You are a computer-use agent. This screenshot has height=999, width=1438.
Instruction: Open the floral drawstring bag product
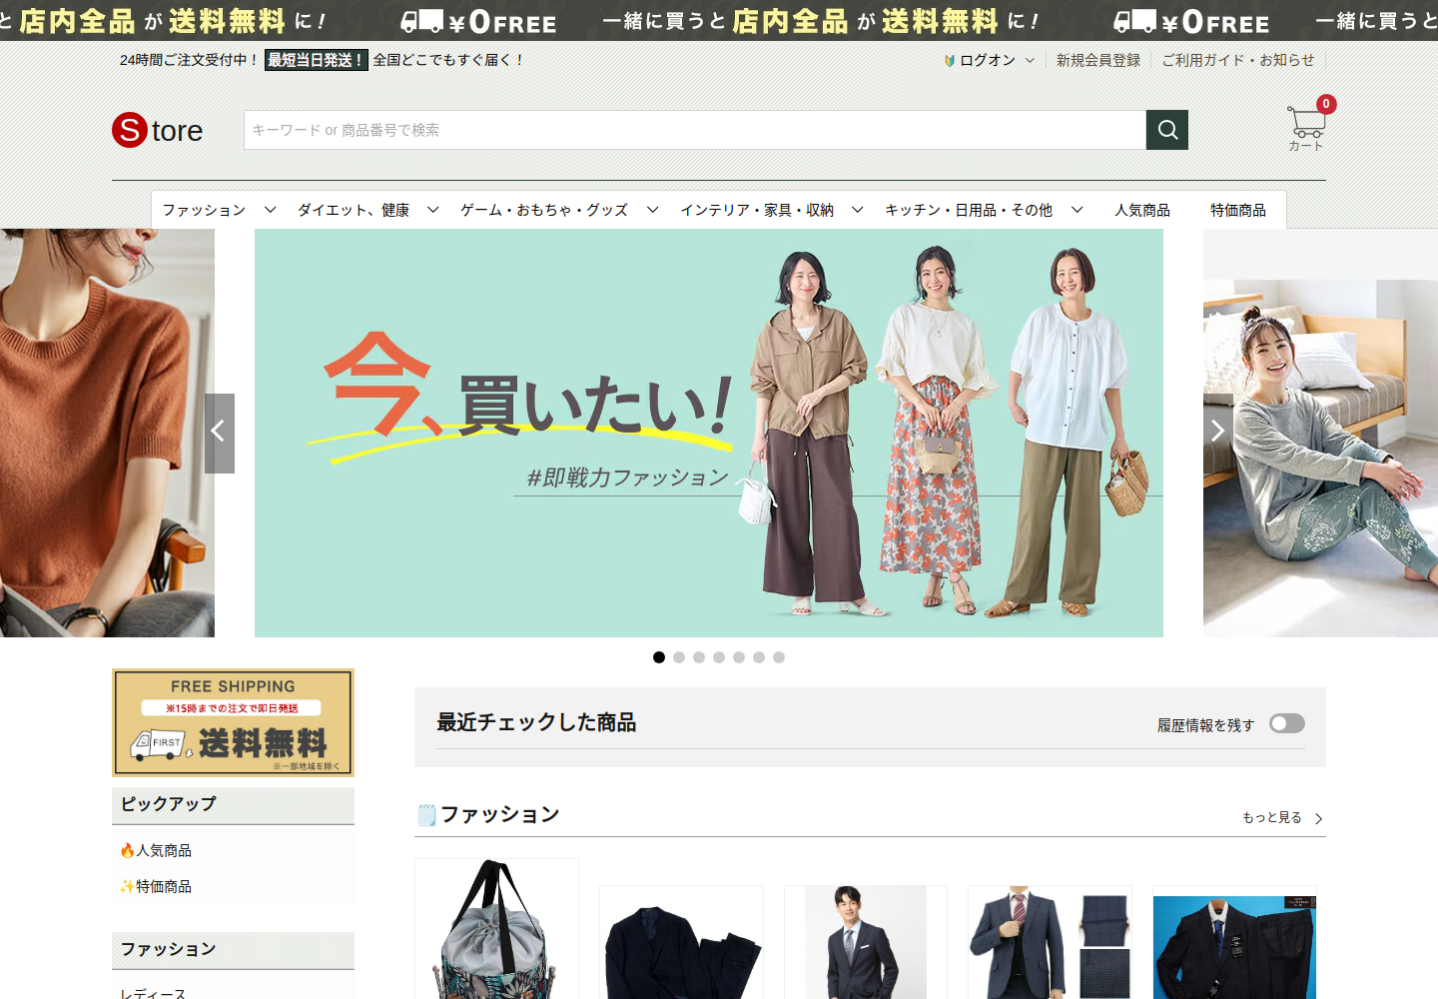(x=496, y=929)
